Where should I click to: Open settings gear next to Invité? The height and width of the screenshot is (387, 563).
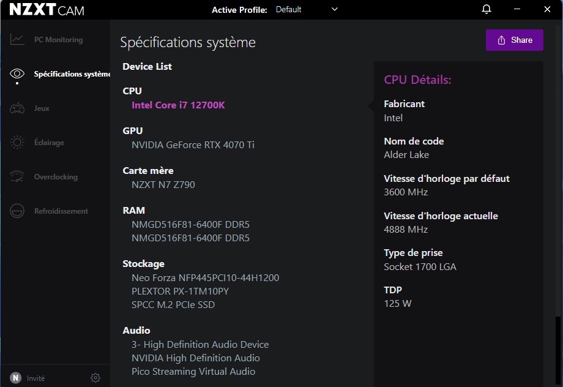coord(95,378)
